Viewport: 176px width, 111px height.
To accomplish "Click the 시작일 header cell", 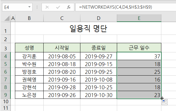I will (62, 48).
